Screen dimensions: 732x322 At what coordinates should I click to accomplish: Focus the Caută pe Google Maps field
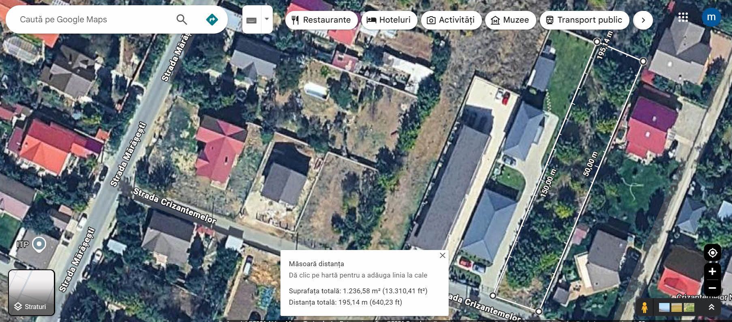click(x=93, y=19)
